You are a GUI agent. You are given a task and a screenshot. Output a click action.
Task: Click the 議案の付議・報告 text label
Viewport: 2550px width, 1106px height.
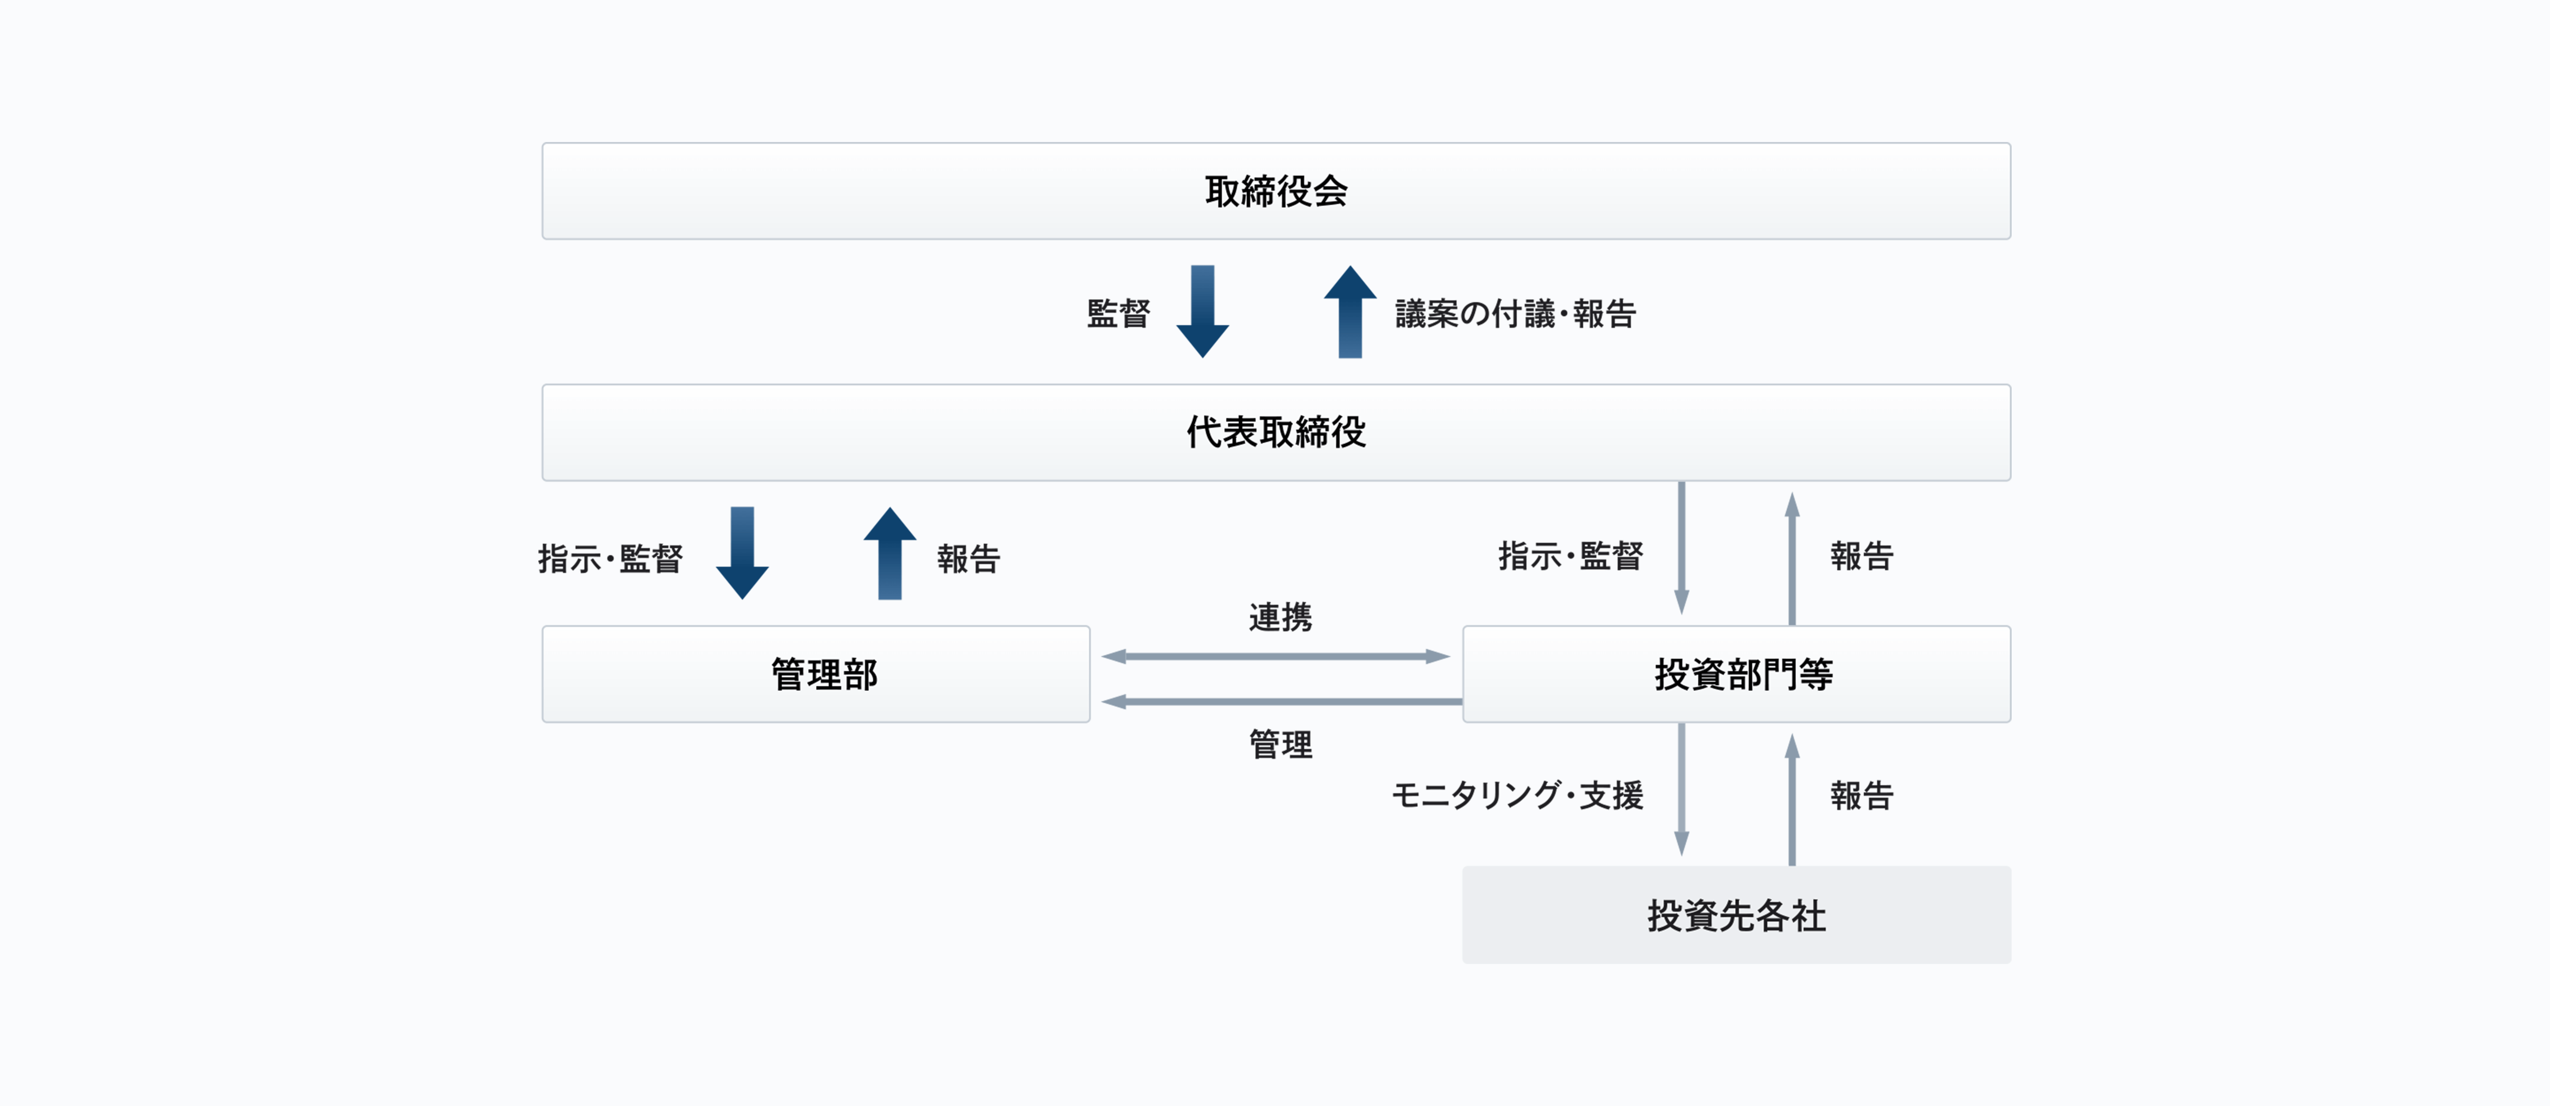[x=1515, y=314]
